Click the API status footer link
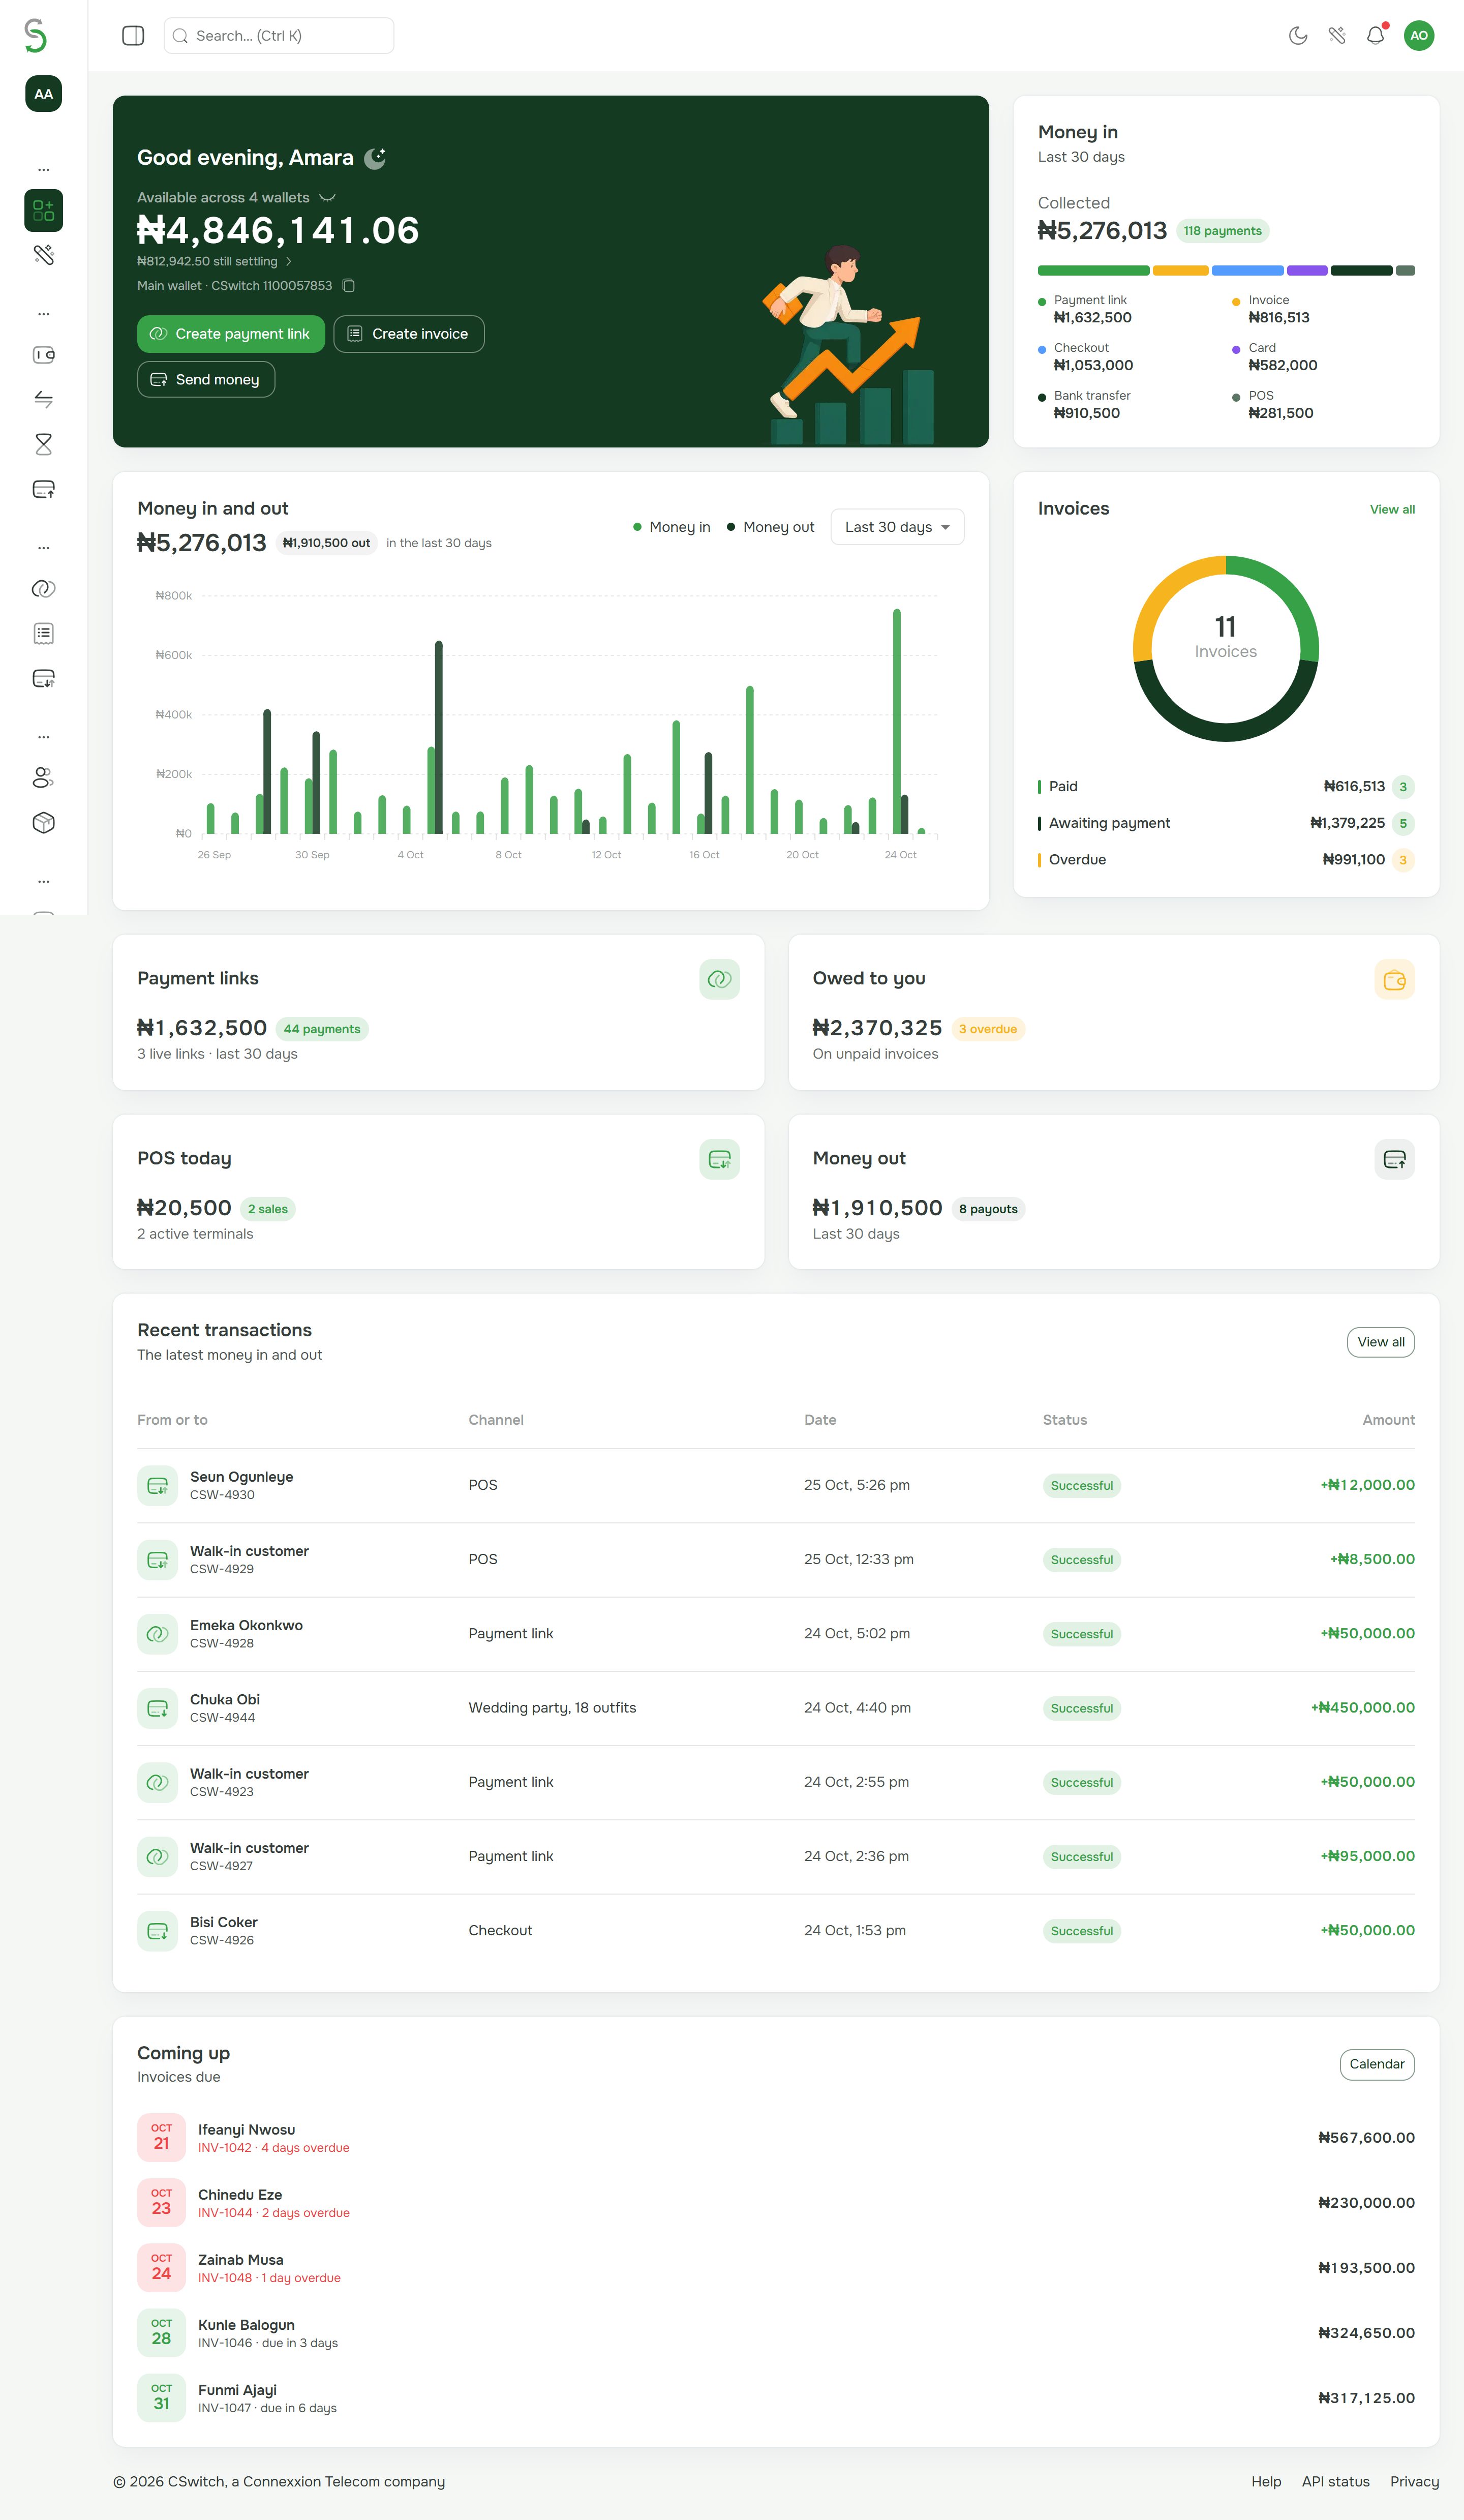Image resolution: width=1464 pixels, height=2520 pixels. tap(1335, 2482)
